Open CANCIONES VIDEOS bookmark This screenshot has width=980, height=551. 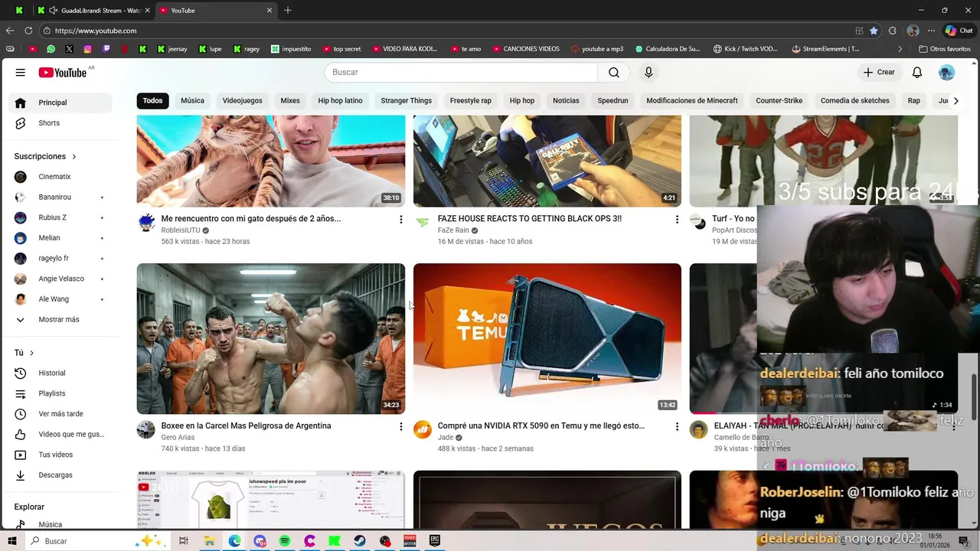tap(525, 49)
